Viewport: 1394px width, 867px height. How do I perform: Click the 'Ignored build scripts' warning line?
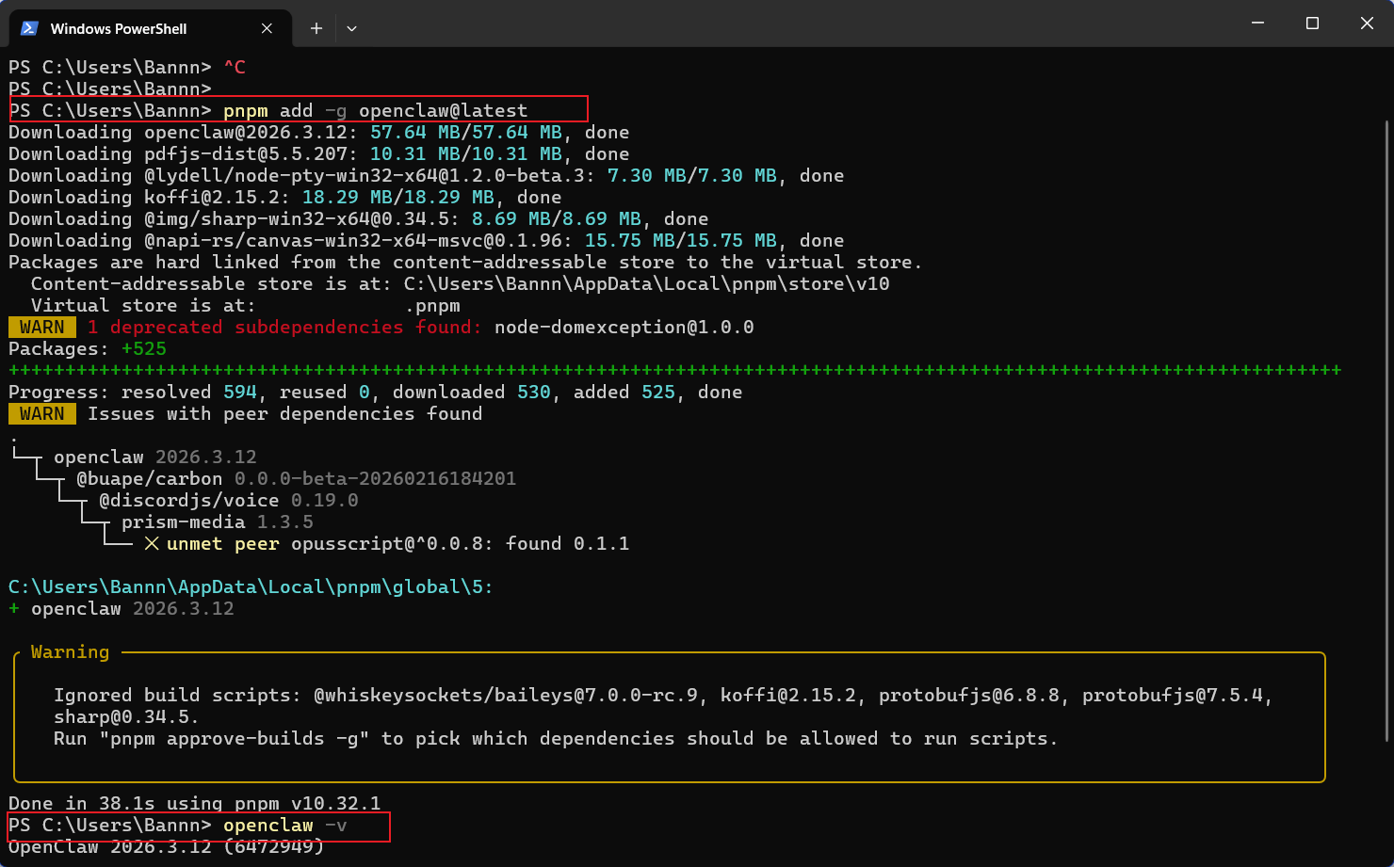click(x=663, y=695)
